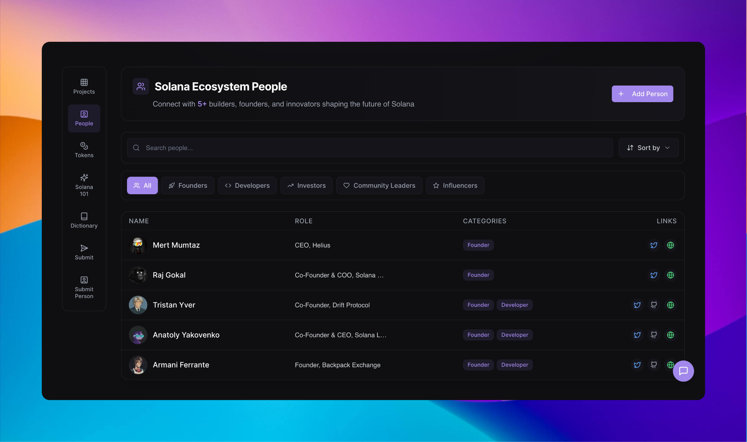Click the 'CEO, Helius' role text

(x=312, y=245)
